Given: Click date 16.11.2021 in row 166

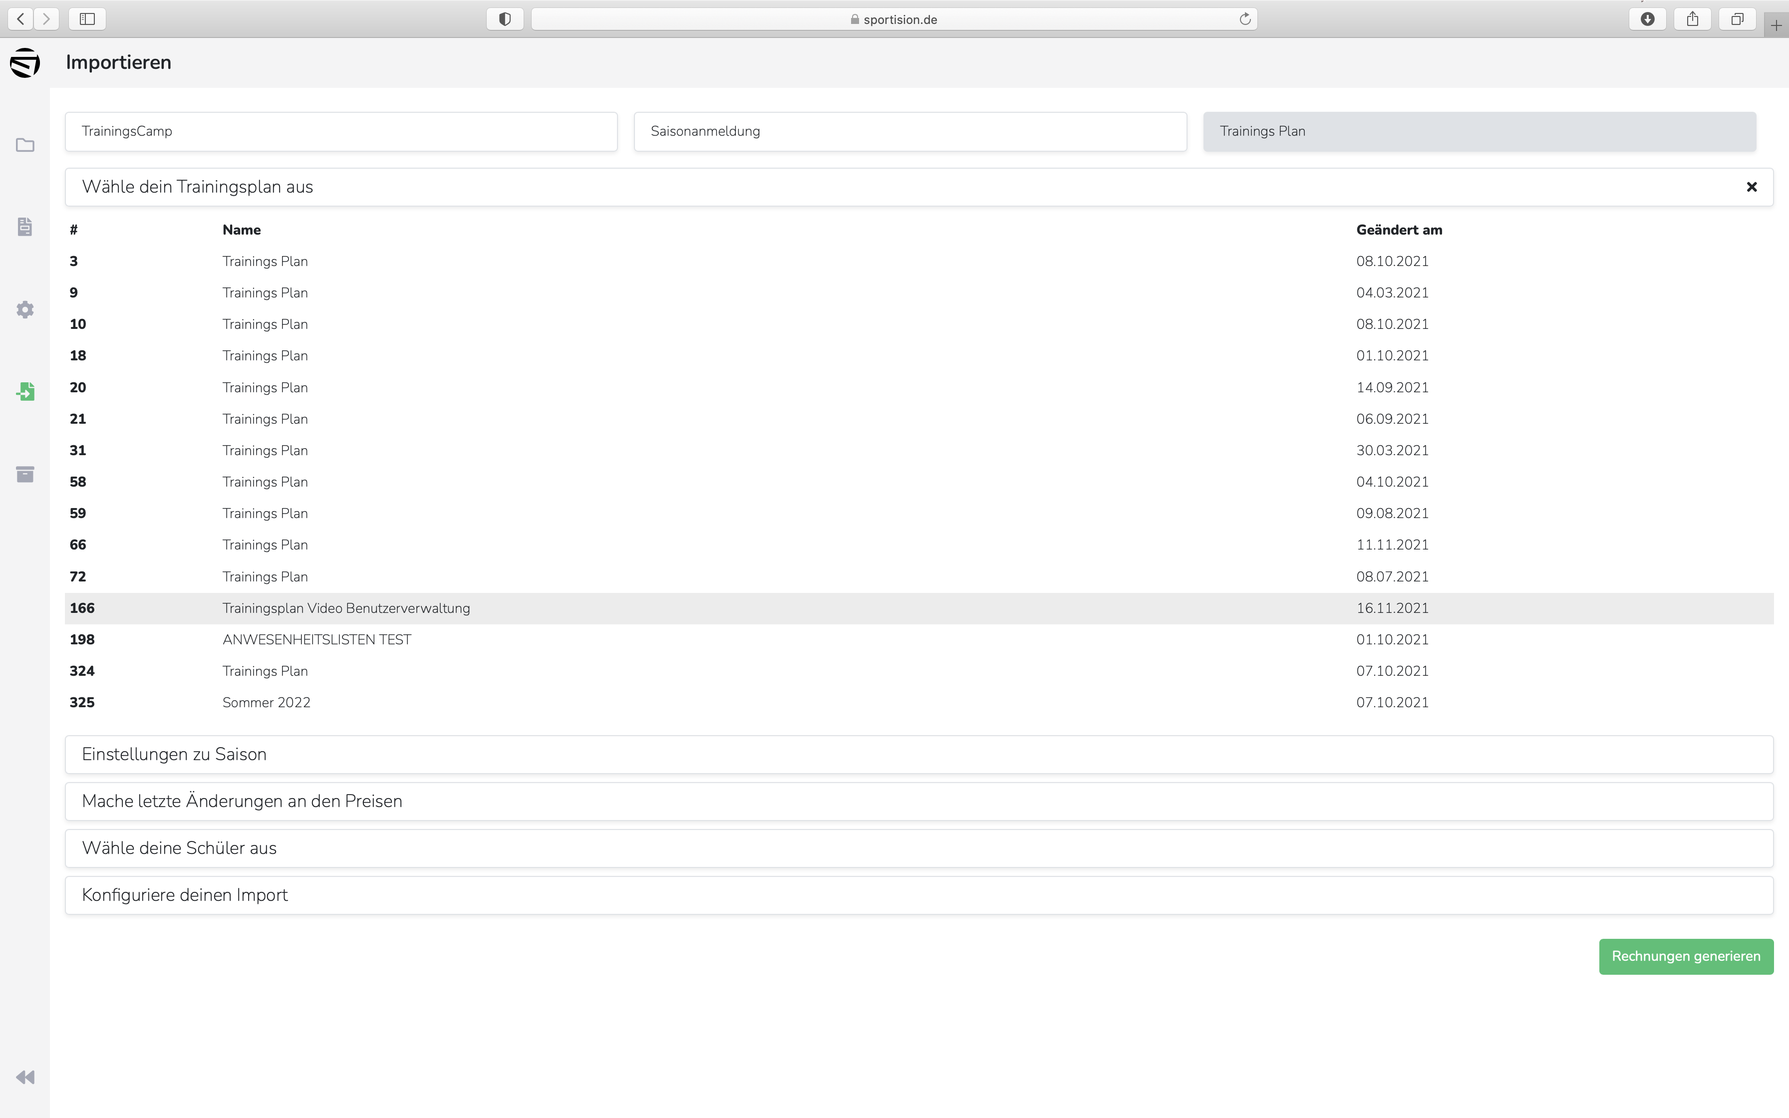Looking at the screenshot, I should (1392, 608).
